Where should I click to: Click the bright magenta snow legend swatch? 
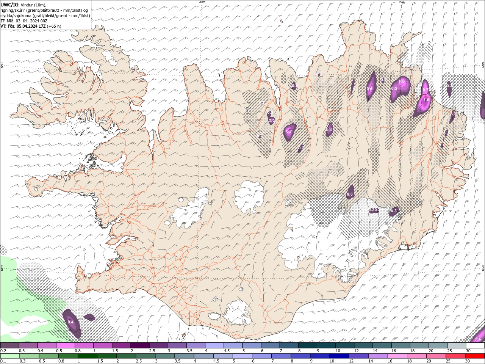66,345
